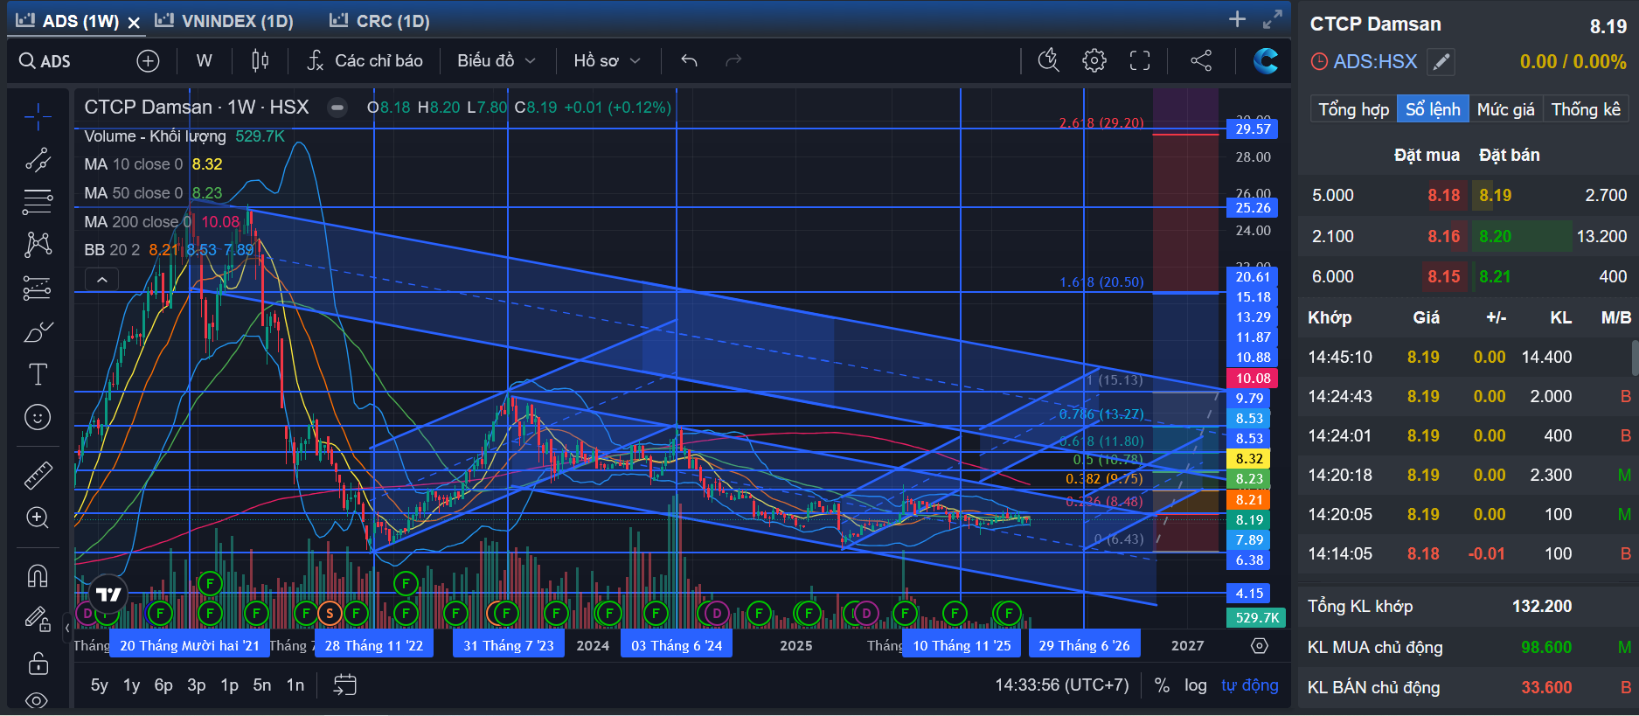
Task: Open the emoji icons tool
Action: point(38,417)
